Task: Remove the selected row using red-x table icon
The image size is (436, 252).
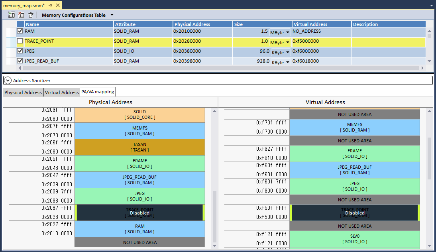Action: tap(21, 15)
